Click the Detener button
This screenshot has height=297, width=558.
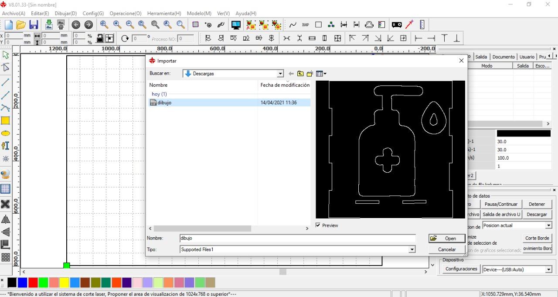[x=537, y=204]
